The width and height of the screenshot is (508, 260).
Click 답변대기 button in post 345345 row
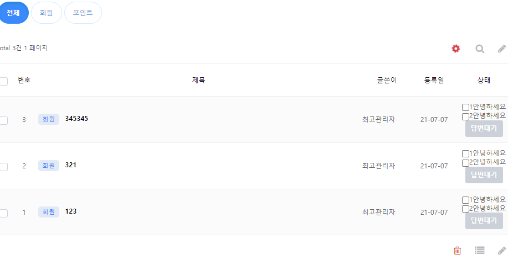484,129
